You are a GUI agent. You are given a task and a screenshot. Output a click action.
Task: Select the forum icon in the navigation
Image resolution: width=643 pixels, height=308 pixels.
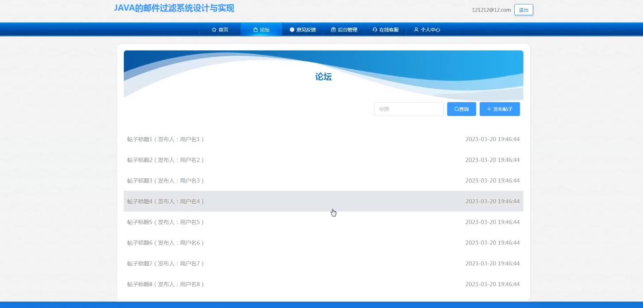coord(255,29)
